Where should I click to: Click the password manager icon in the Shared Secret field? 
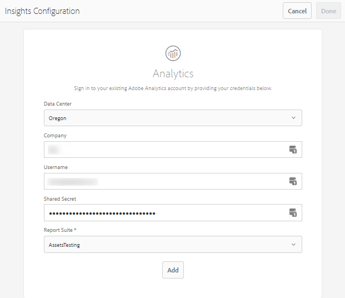(293, 213)
